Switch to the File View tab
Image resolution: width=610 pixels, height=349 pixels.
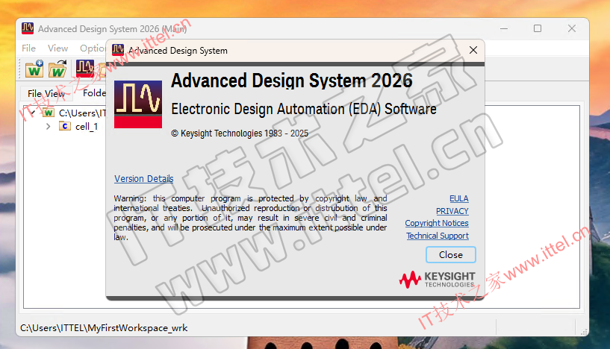(x=46, y=93)
